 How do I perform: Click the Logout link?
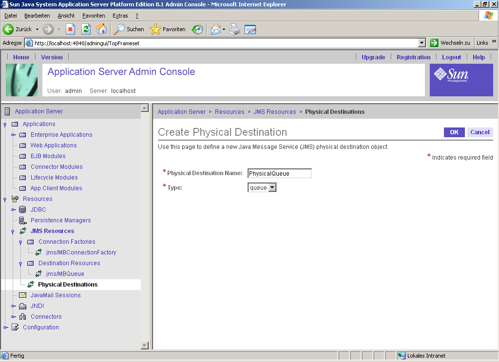(x=451, y=57)
